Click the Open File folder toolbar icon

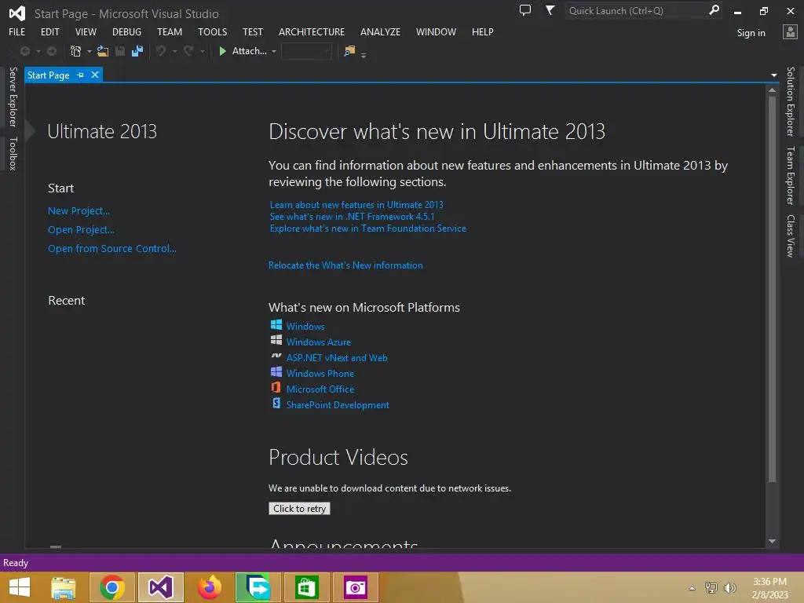(103, 51)
